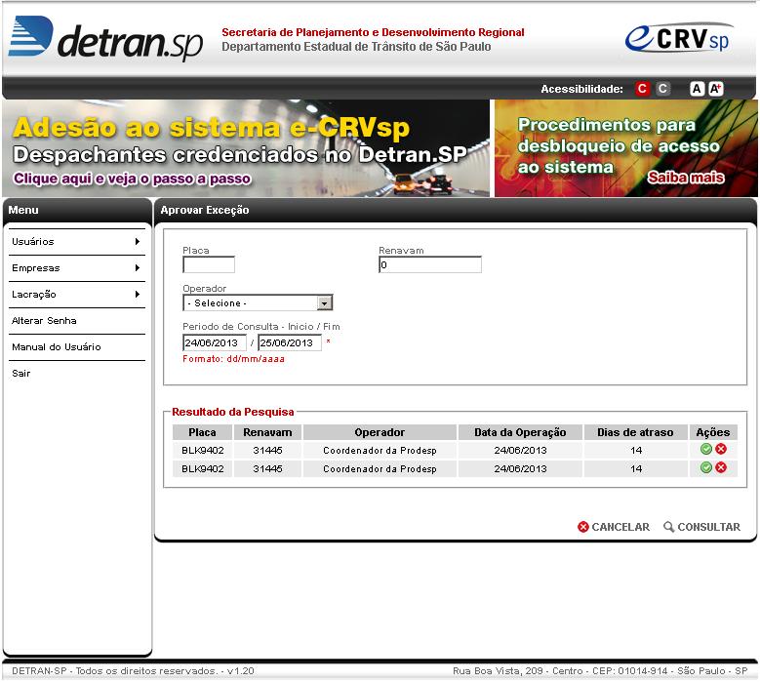Open the Empresas menu item
The height and width of the screenshot is (682, 760).
(x=76, y=267)
